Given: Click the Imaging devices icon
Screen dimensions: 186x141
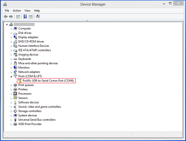Looking at the screenshot, I should [x=15, y=55].
